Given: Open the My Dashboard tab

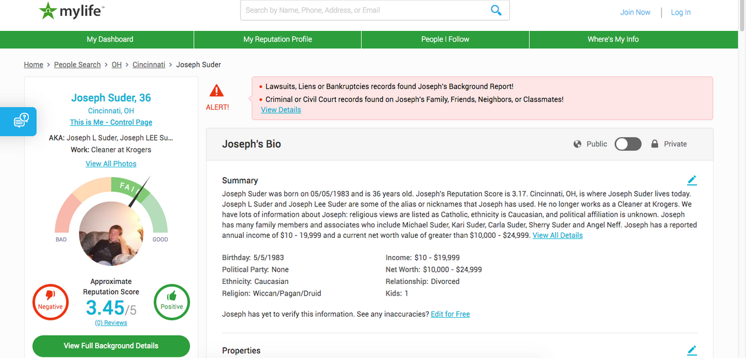Looking at the screenshot, I should click(x=110, y=39).
